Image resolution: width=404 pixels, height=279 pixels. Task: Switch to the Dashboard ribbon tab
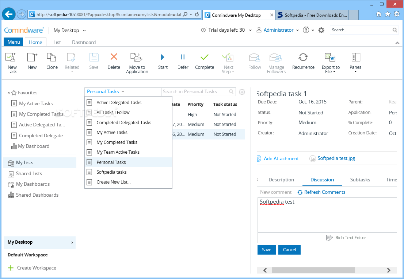click(84, 42)
